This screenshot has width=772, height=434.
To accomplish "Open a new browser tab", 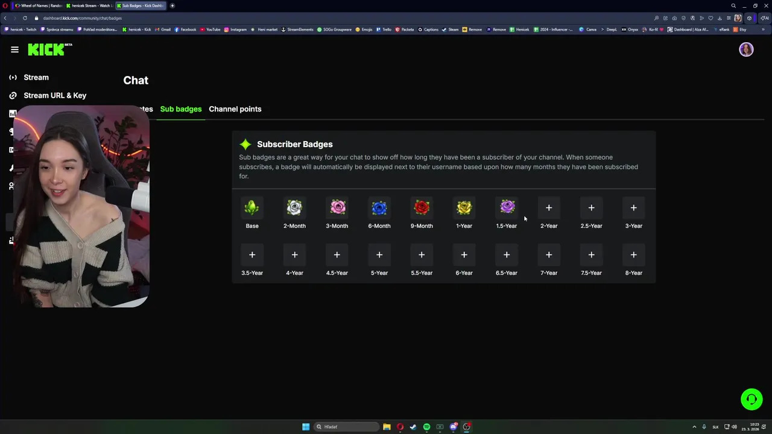I will pos(172,5).
